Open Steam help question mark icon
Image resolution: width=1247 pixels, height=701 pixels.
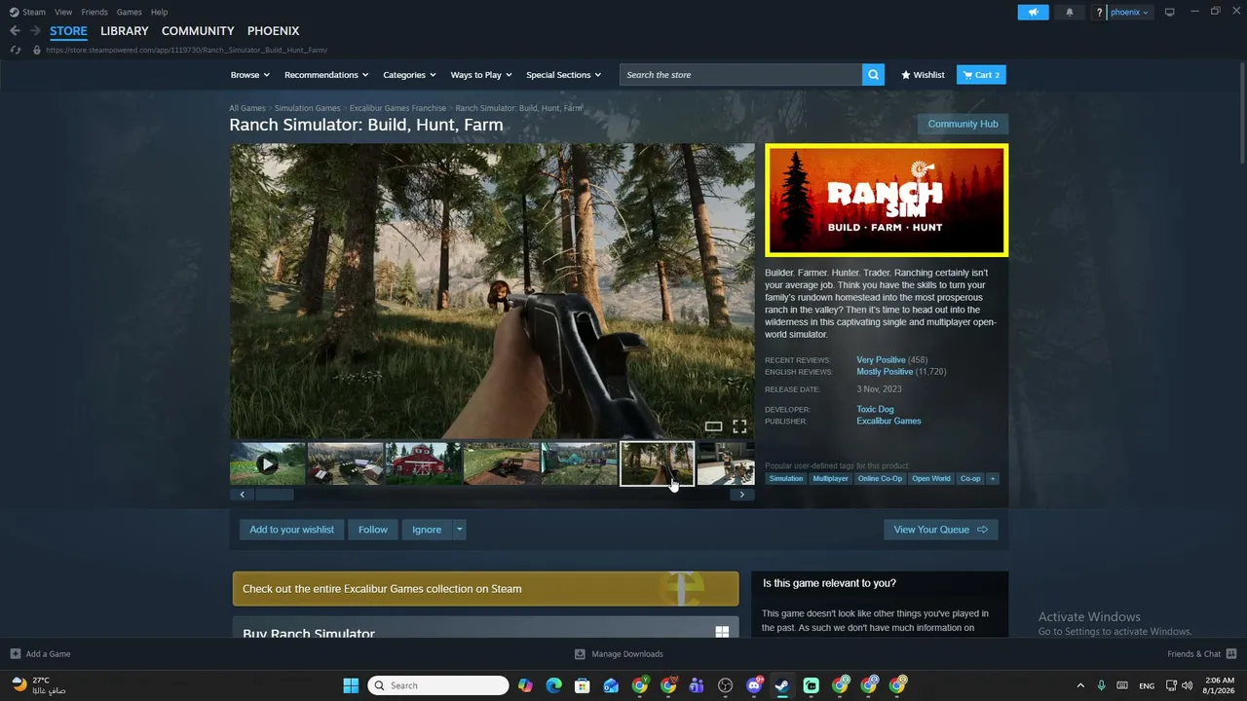click(1100, 13)
